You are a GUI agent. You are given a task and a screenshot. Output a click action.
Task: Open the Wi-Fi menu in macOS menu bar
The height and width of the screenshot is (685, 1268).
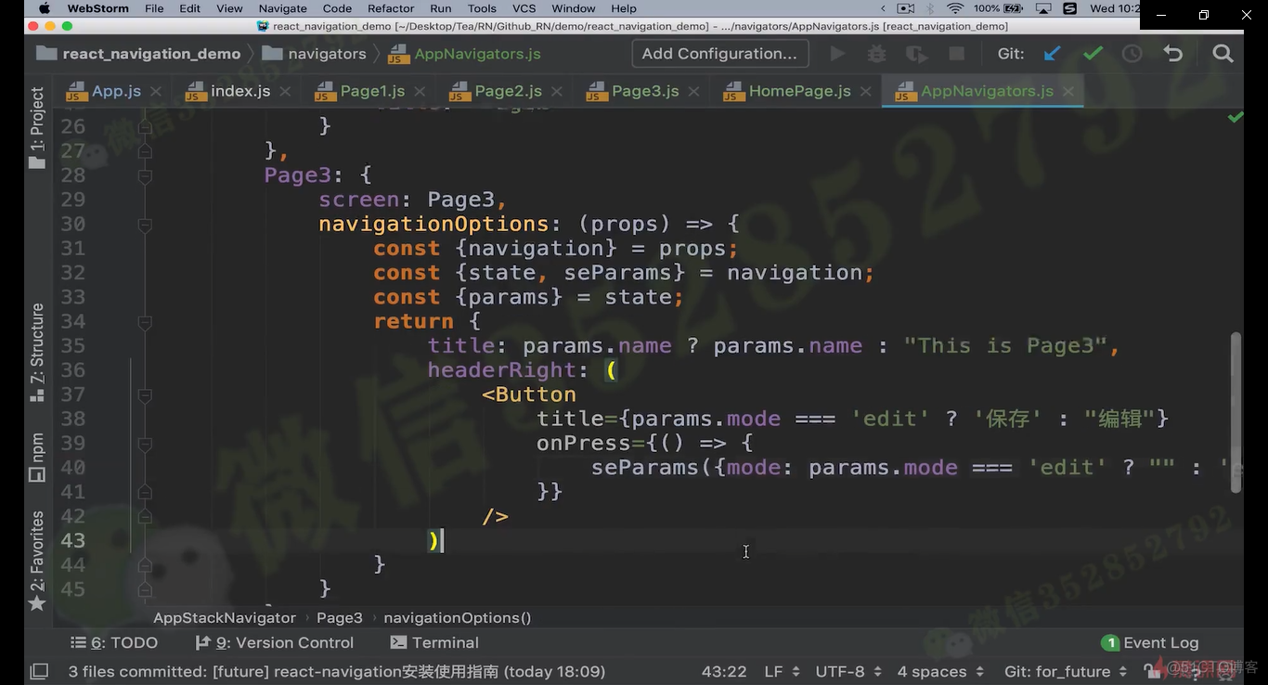click(954, 8)
